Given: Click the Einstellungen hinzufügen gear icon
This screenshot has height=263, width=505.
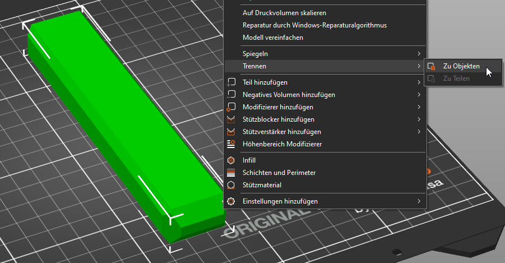Looking at the screenshot, I should (x=231, y=201).
